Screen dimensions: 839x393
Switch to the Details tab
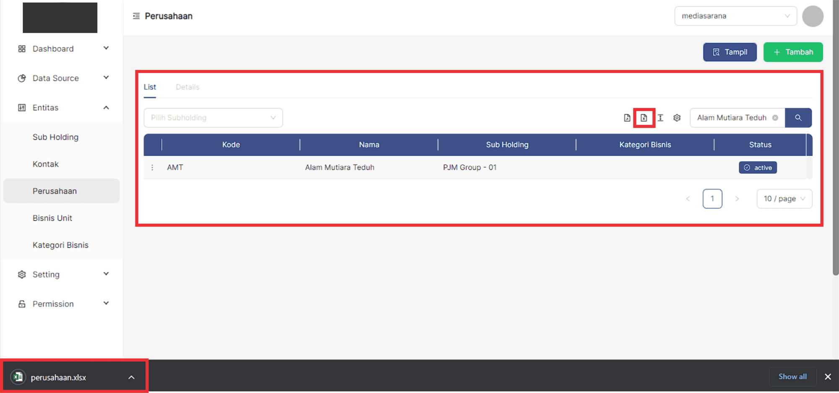point(188,87)
